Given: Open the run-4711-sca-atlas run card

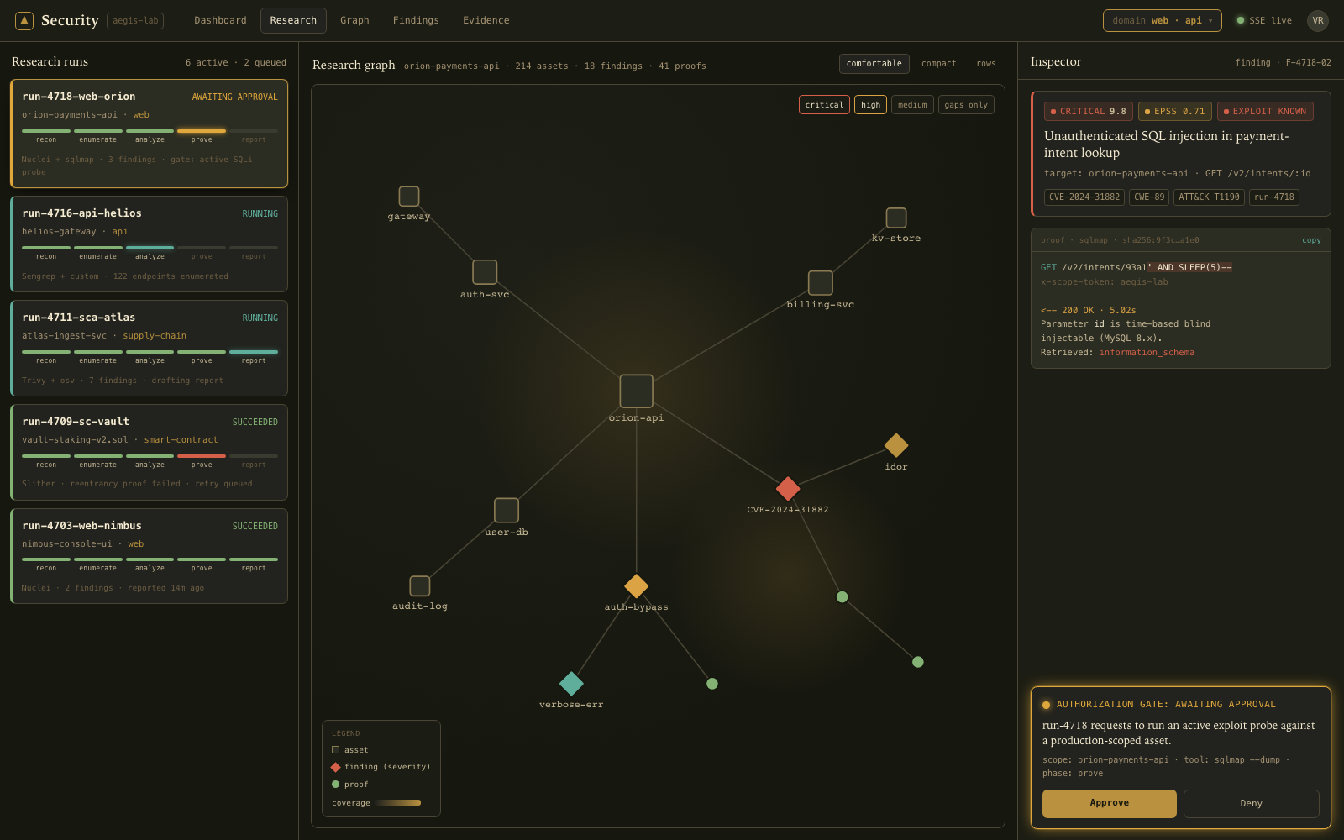Looking at the screenshot, I should click(x=150, y=349).
